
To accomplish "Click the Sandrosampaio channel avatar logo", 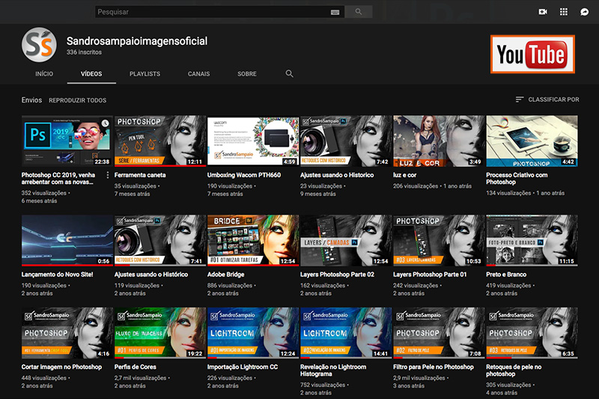I will click(x=39, y=45).
